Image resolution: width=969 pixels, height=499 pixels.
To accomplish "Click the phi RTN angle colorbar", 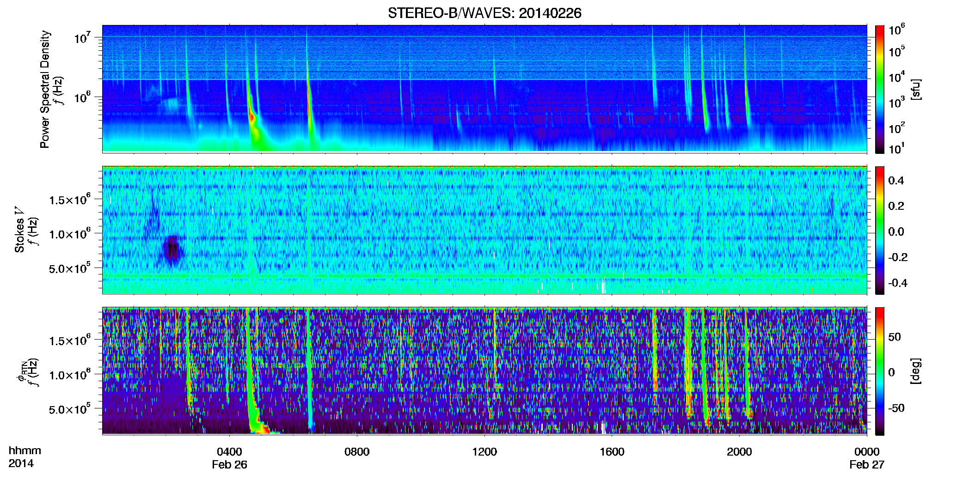I will click(x=879, y=371).
